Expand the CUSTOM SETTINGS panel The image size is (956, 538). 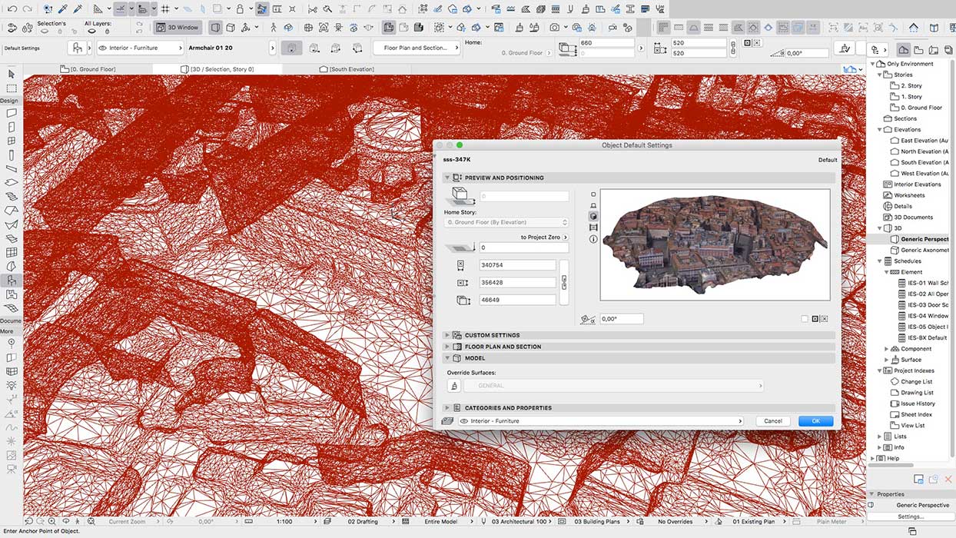(446, 335)
